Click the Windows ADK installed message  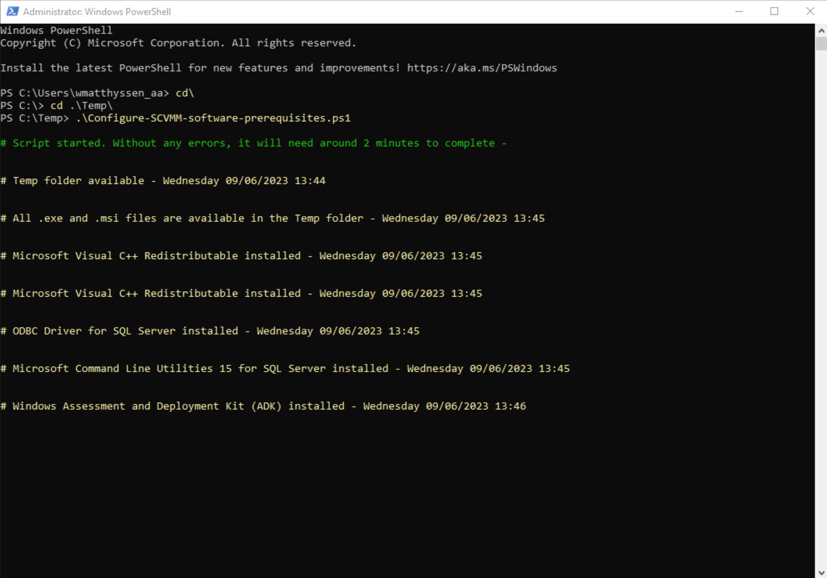263,406
